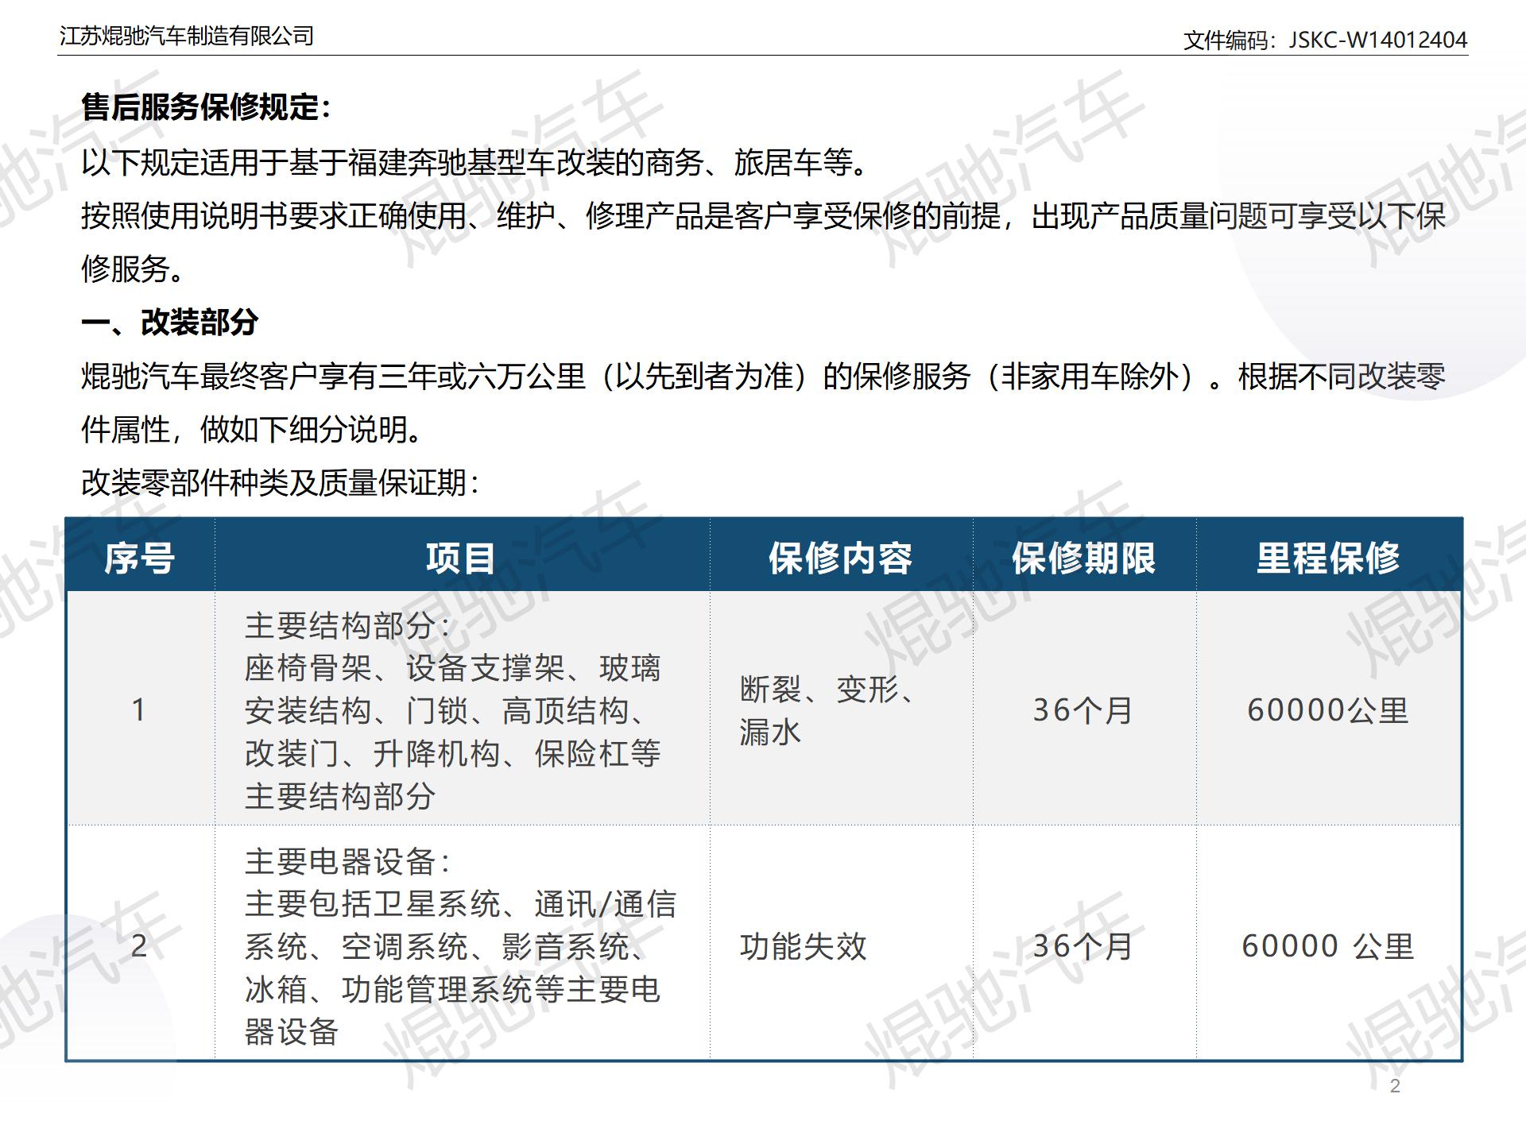Click the cell text 断裂、变形、漏水
1526x1144 pixels.
tap(827, 710)
